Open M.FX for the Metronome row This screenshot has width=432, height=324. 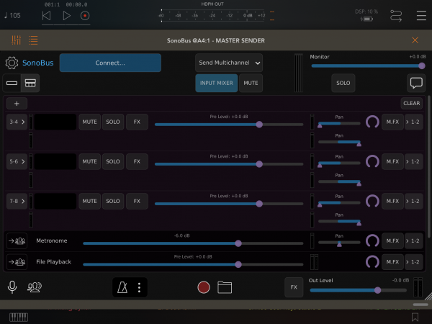tap(392, 240)
